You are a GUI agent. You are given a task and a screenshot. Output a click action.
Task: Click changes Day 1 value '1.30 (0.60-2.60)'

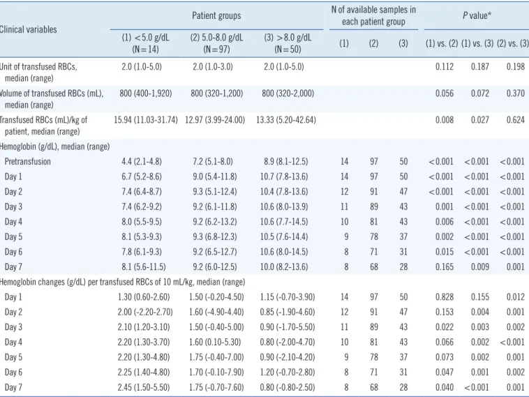tap(143, 297)
